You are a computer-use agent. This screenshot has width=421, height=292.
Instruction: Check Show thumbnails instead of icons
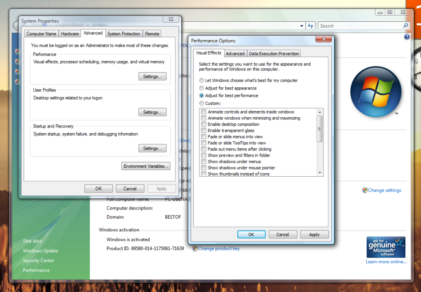[204, 174]
